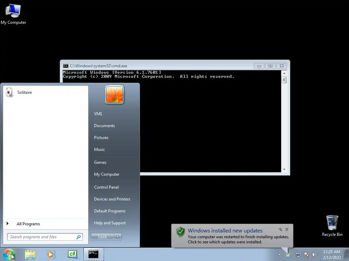This screenshot has height=261, width=349.
Task: Click the Solitaire icon in Start menu
Action: point(9,92)
